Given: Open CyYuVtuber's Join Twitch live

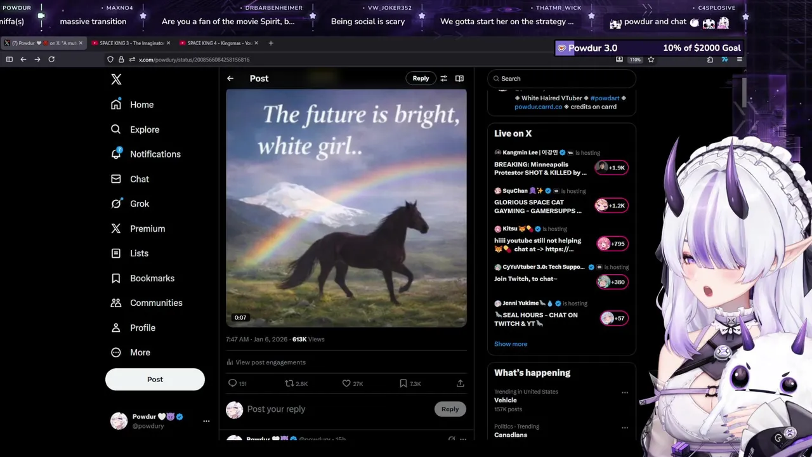Looking at the screenshot, I should 526,279.
